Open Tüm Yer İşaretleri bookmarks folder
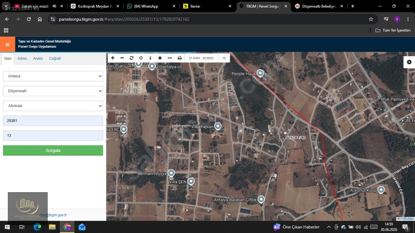Screen dimensions: 415x233 click(x=393, y=31)
